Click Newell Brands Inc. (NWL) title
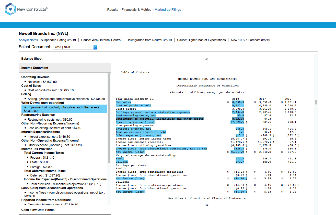The image size is (336, 215). tap(43, 33)
